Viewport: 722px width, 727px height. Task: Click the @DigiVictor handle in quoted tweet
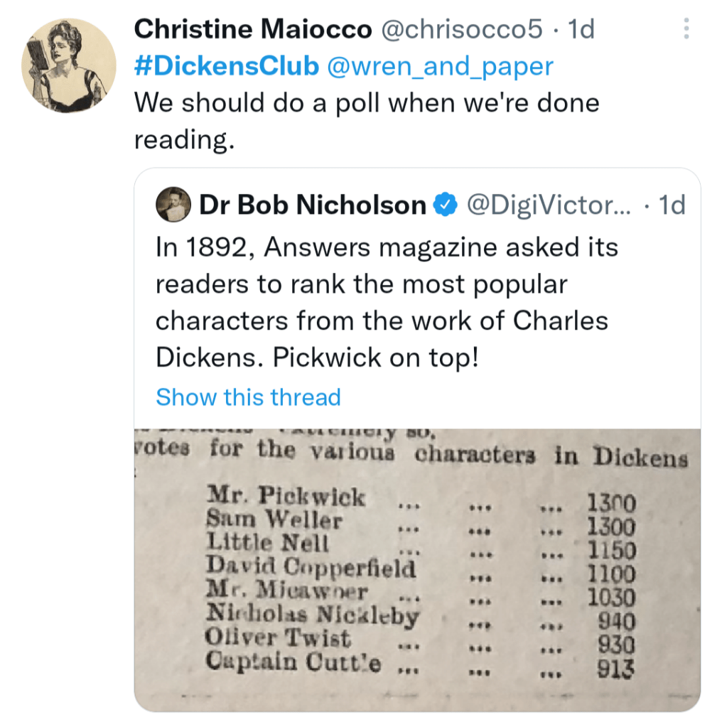pyautogui.click(x=547, y=205)
